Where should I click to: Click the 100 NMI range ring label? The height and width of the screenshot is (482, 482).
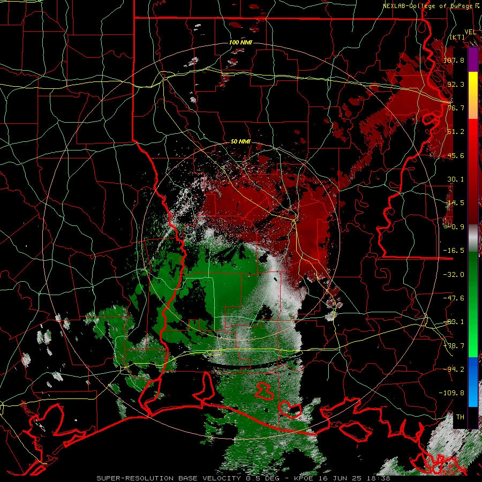click(240, 42)
